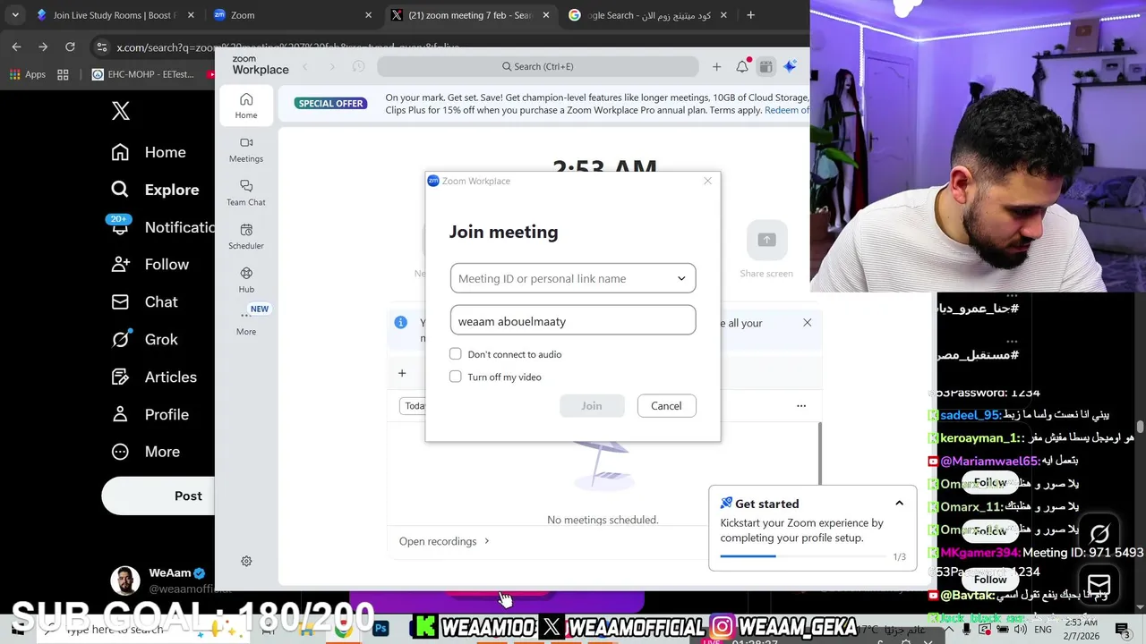Go back in Zoom Workplace navigation
Image resolution: width=1146 pixels, height=644 pixels.
pyautogui.click(x=305, y=66)
